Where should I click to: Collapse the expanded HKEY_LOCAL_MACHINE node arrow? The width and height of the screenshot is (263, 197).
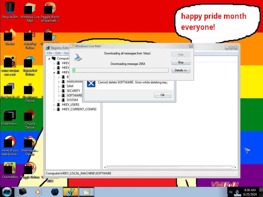(x=54, y=73)
